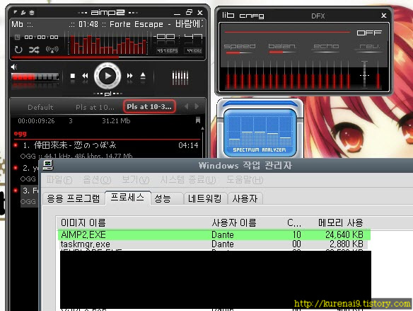Screen dimensions: 413x311
Task: Mute sound with the speaker icon
Action: pos(14,67)
